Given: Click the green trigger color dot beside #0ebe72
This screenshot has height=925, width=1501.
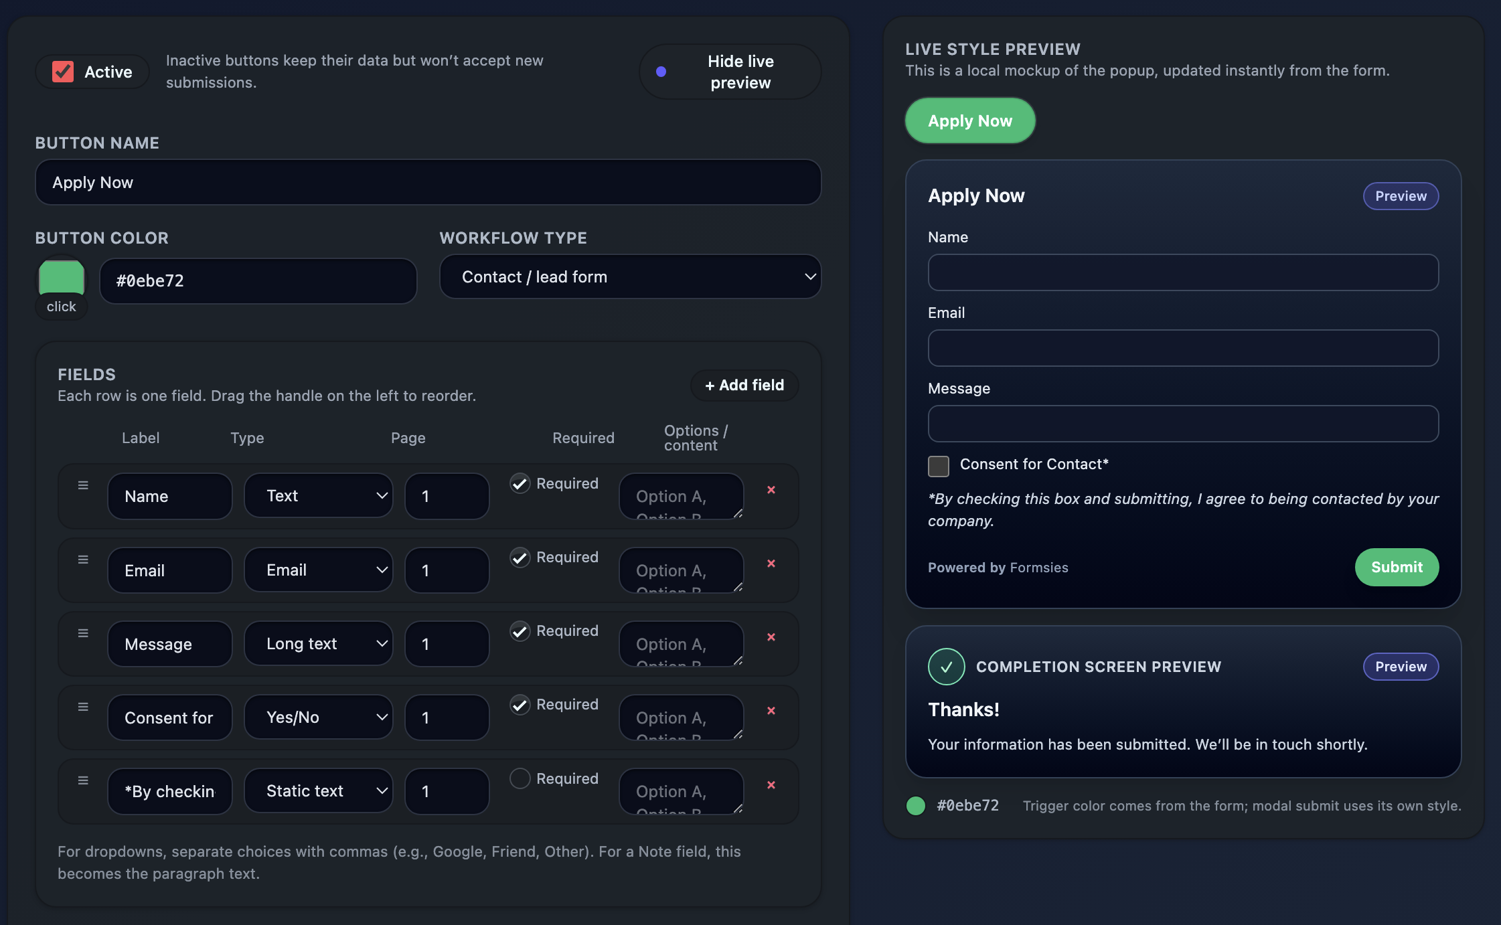Looking at the screenshot, I should point(915,806).
